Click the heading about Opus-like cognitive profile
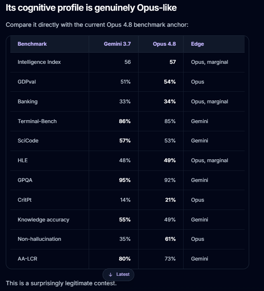The width and height of the screenshot is (264, 291). 91,8
